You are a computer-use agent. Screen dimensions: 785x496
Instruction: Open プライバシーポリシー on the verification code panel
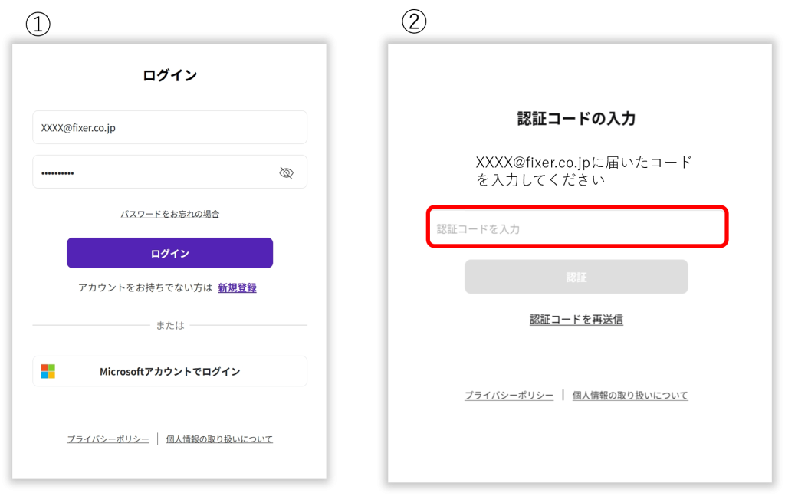pos(509,396)
